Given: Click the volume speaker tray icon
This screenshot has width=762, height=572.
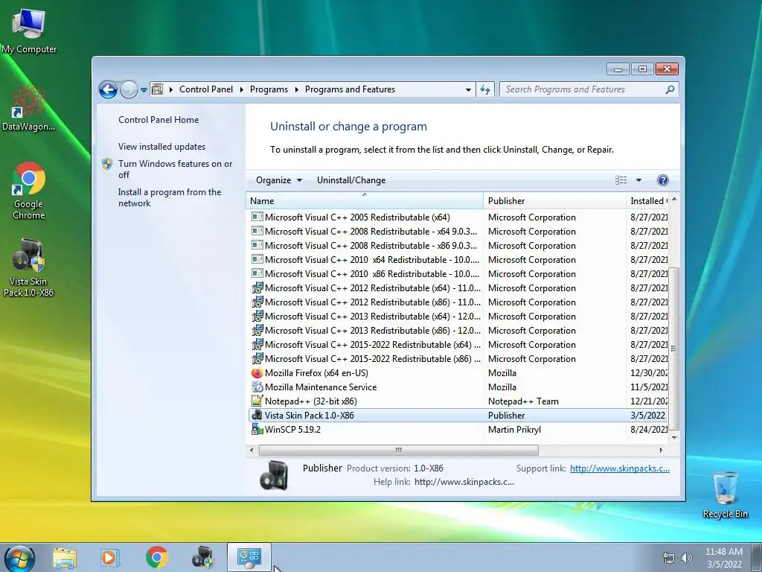Looking at the screenshot, I should (687, 558).
